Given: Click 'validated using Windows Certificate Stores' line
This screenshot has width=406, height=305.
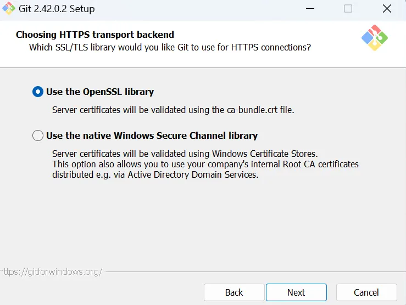Looking at the screenshot, I should point(185,154).
